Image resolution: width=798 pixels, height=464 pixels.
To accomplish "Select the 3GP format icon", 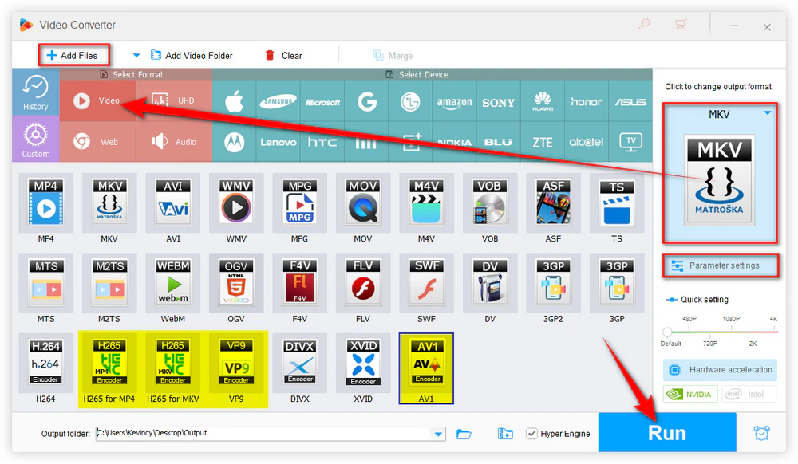I will point(617,283).
